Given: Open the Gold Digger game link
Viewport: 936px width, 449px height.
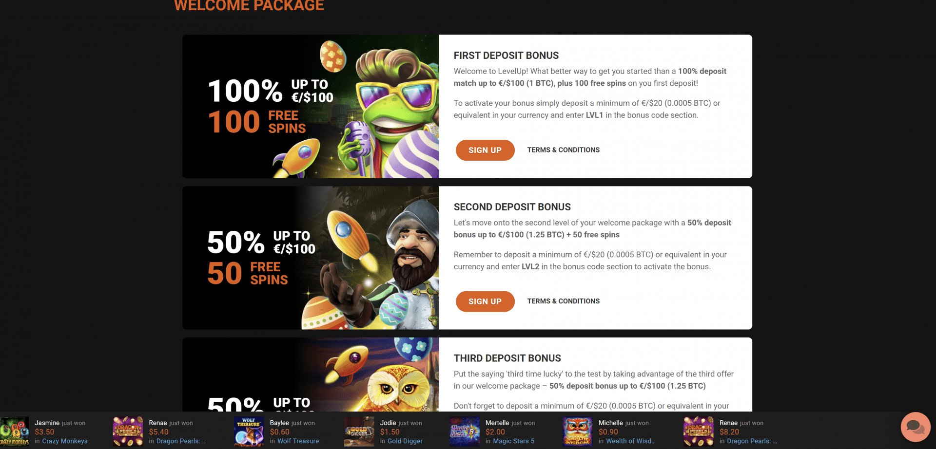Looking at the screenshot, I should 405,441.
